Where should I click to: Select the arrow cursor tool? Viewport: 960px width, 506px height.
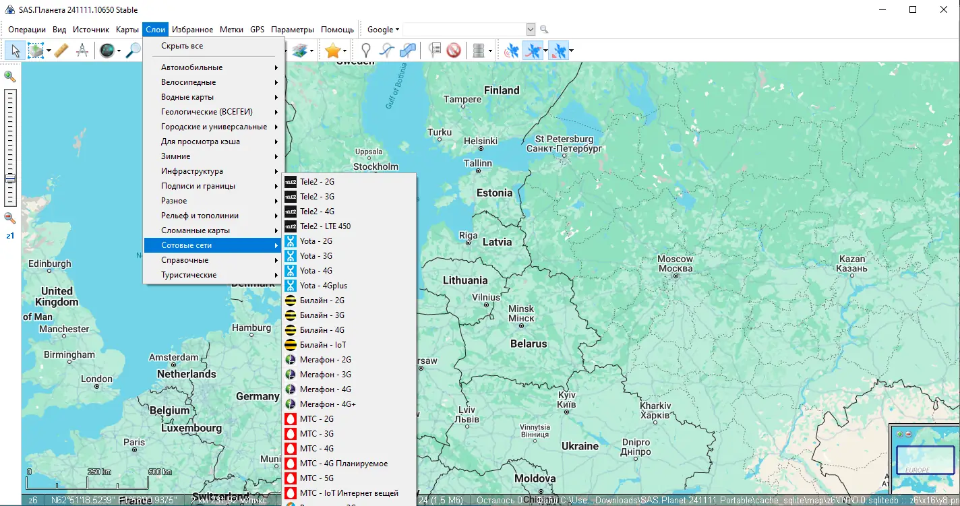coord(15,51)
